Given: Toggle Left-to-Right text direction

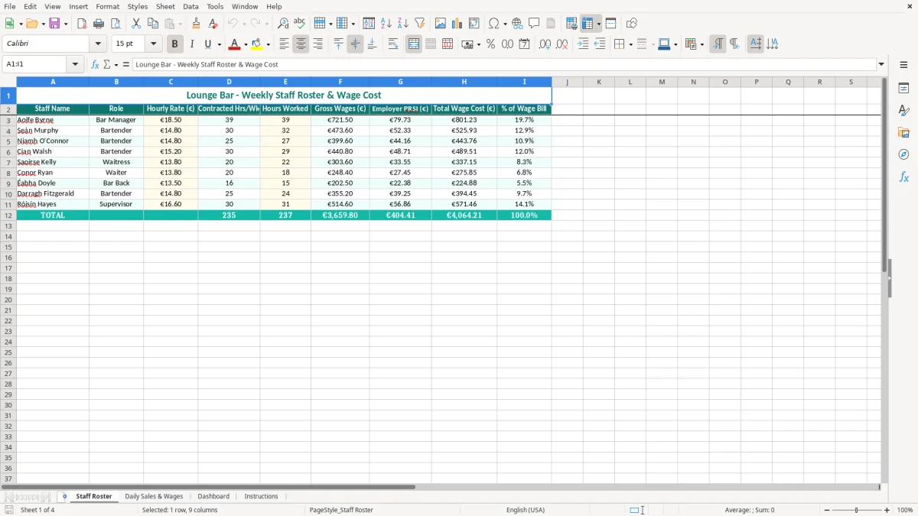Looking at the screenshot, I should click(718, 44).
